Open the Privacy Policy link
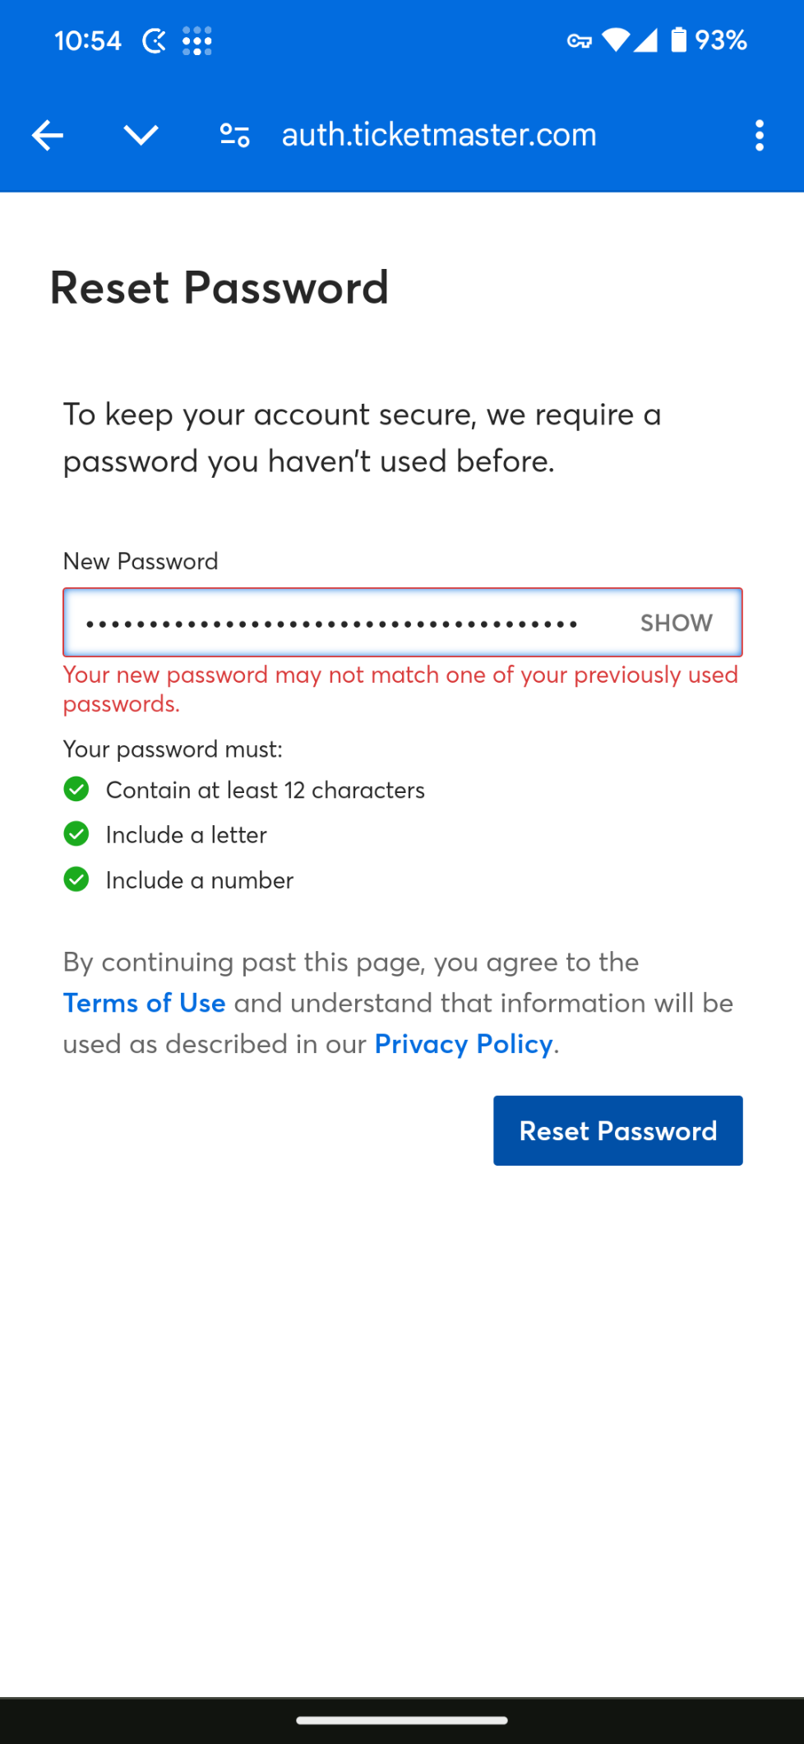This screenshot has width=804, height=1744. point(464,1044)
